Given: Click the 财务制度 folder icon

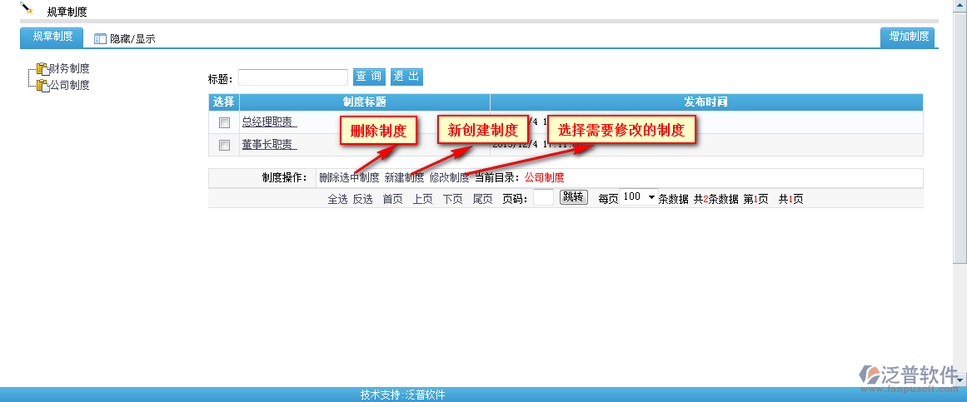Looking at the screenshot, I should click(42, 68).
